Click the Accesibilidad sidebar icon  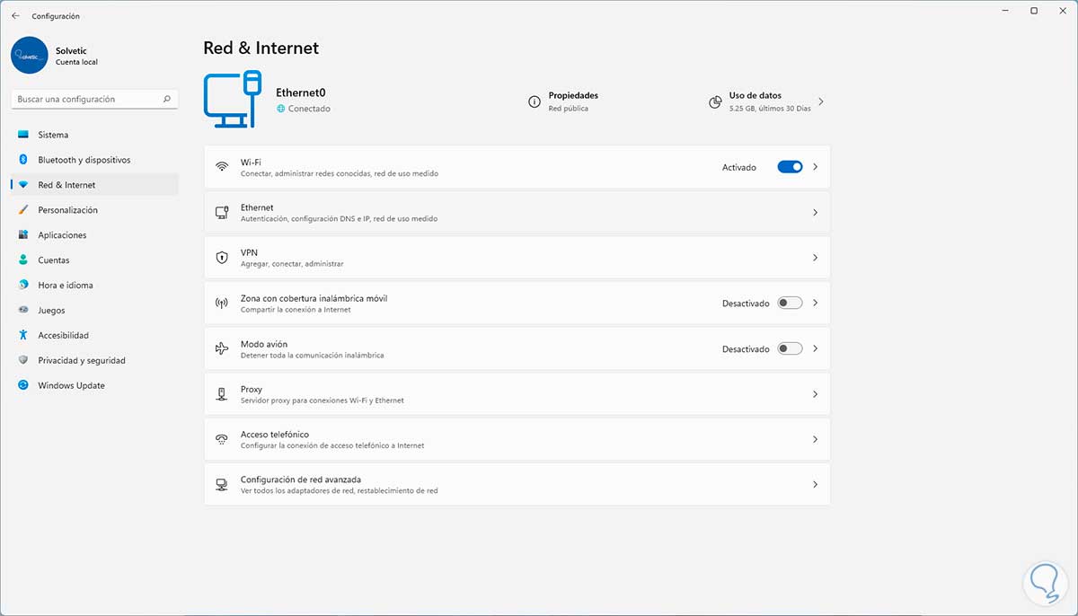pyautogui.click(x=23, y=335)
